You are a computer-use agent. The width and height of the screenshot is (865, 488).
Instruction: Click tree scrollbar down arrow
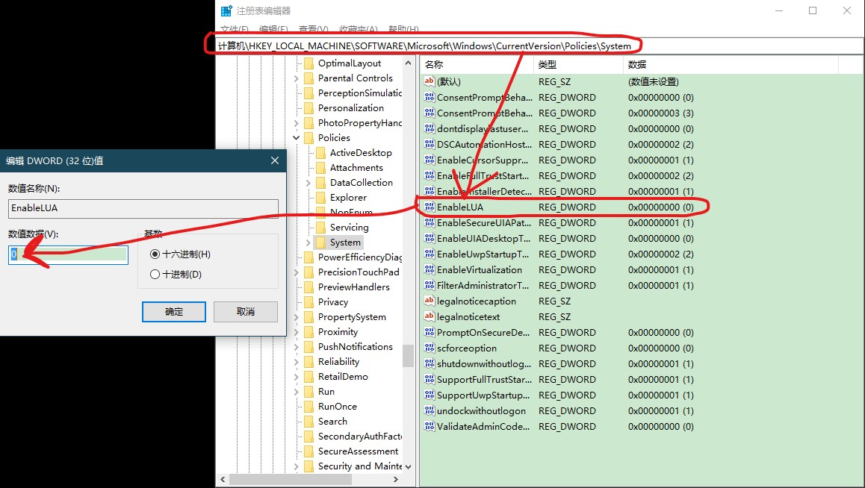[409, 466]
